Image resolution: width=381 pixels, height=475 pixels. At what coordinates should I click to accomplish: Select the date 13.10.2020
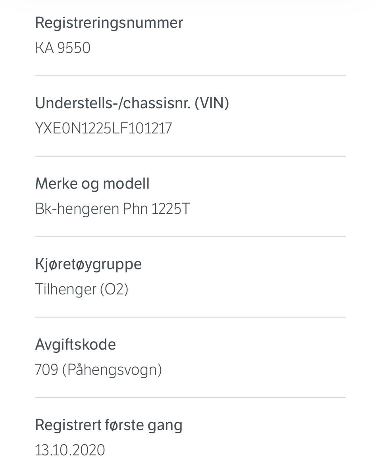pyautogui.click(x=70, y=450)
